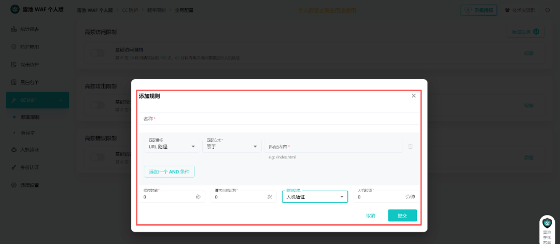
Task: Click the 统计报表 chart icon in sidebar
Action: [14, 29]
